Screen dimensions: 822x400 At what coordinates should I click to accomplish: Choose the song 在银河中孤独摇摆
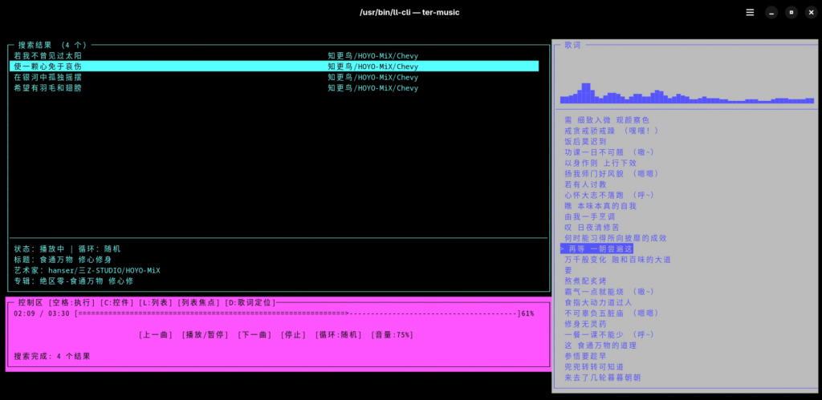pos(48,78)
